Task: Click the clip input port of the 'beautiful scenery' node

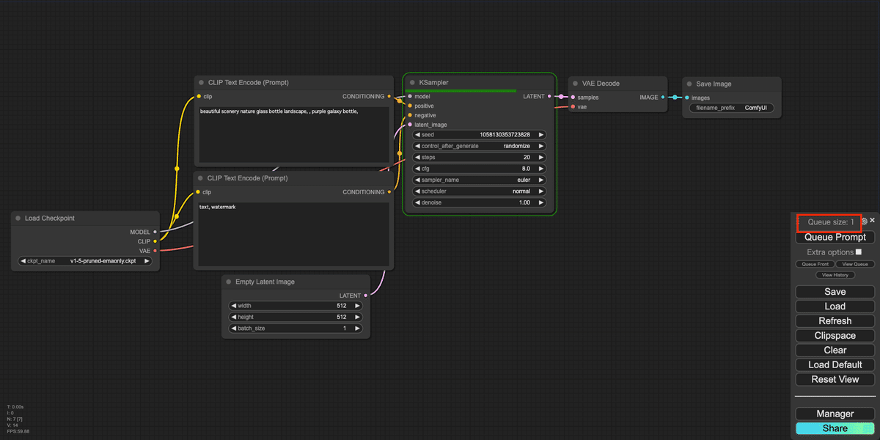Action: click(x=198, y=96)
